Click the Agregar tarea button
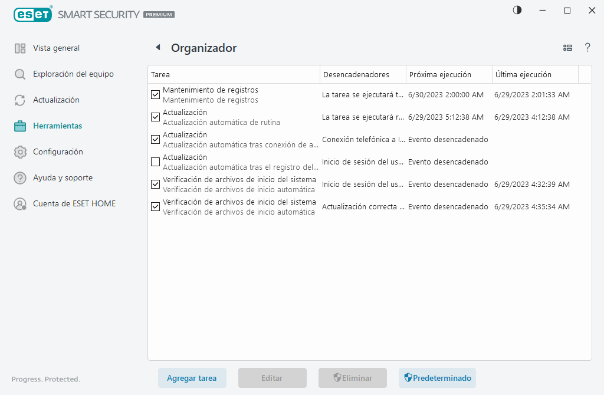The width and height of the screenshot is (604, 395). (x=192, y=378)
